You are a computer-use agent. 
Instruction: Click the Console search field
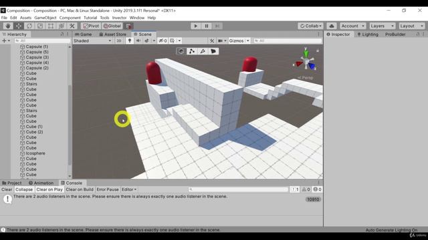[x=238, y=189]
